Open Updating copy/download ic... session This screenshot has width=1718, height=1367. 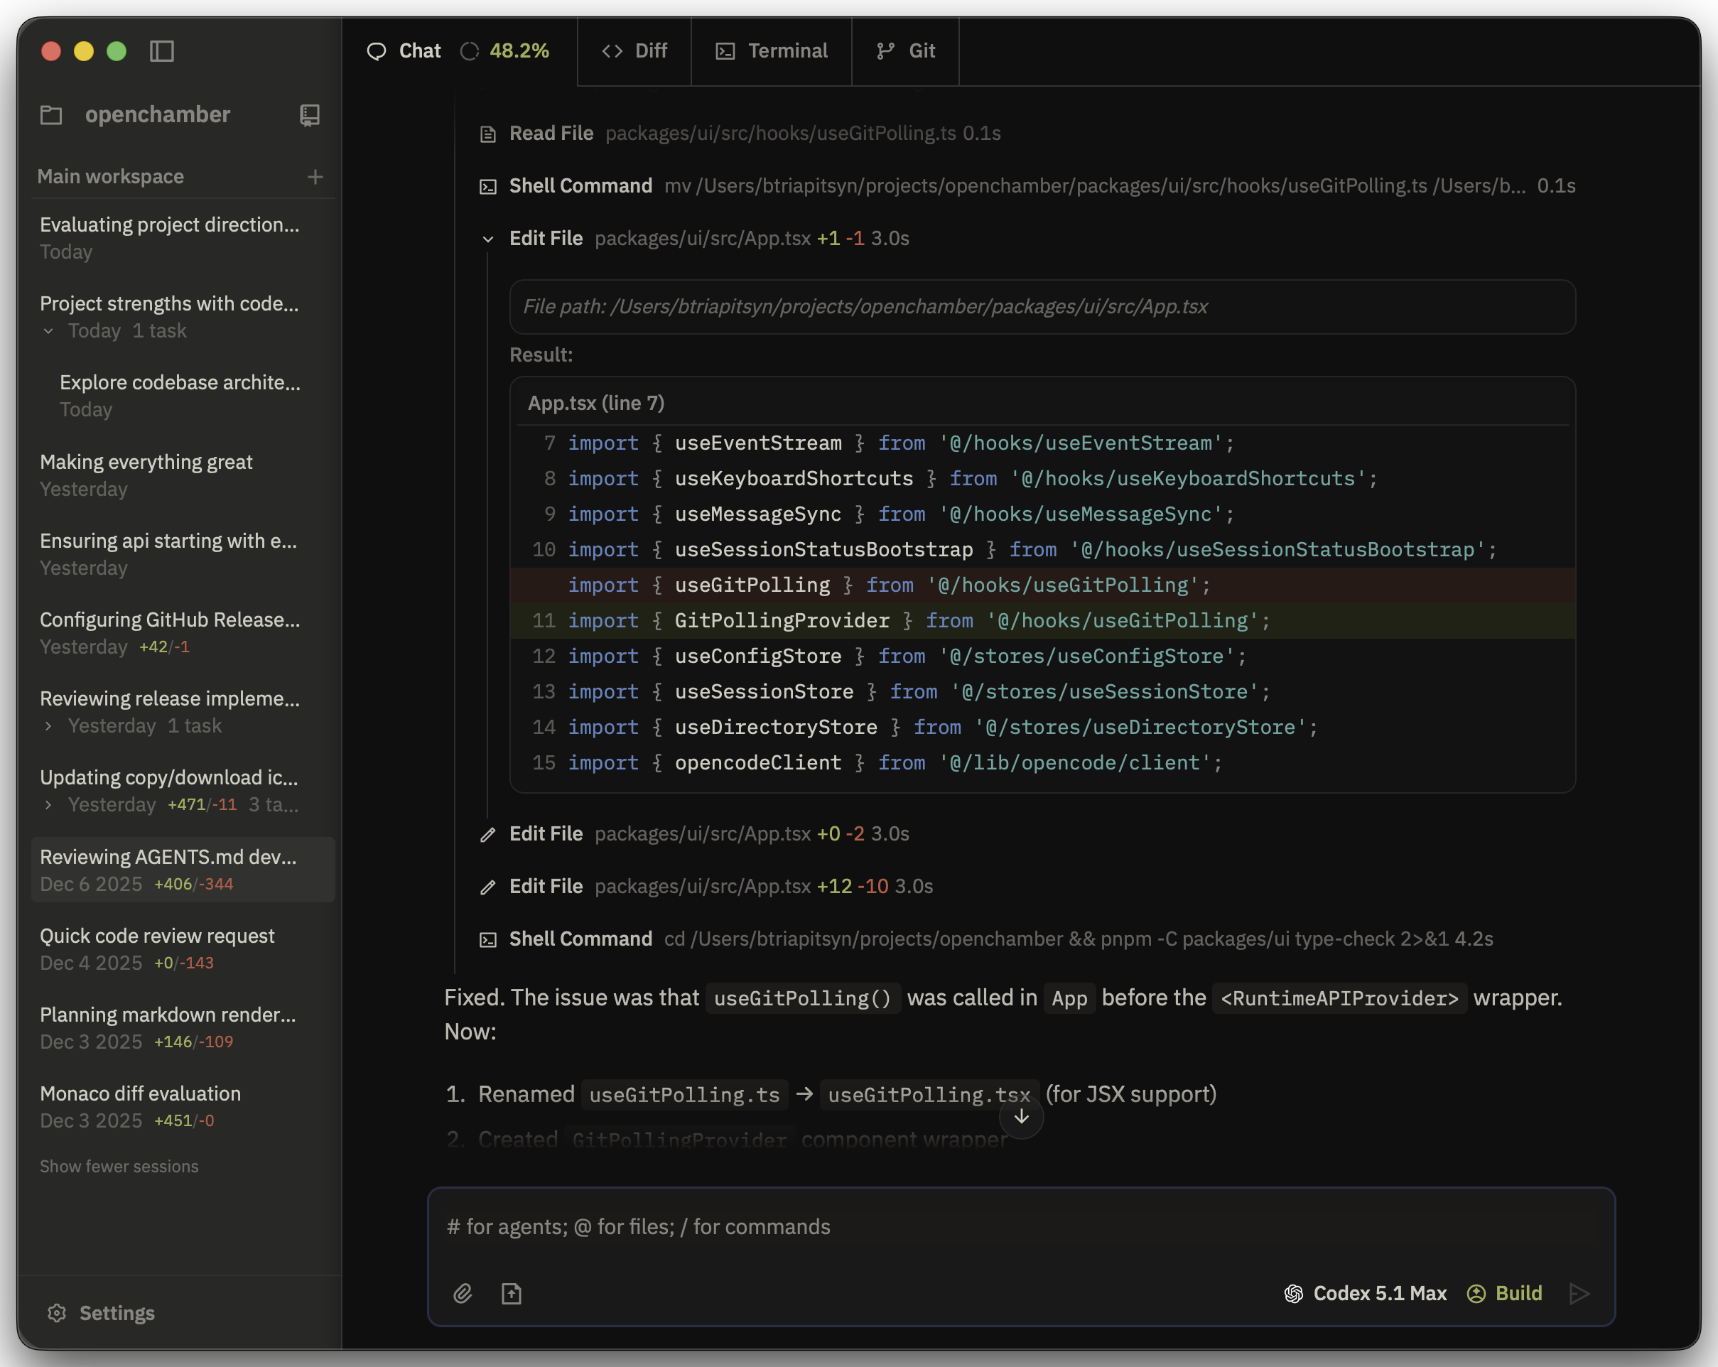pyautogui.click(x=183, y=790)
